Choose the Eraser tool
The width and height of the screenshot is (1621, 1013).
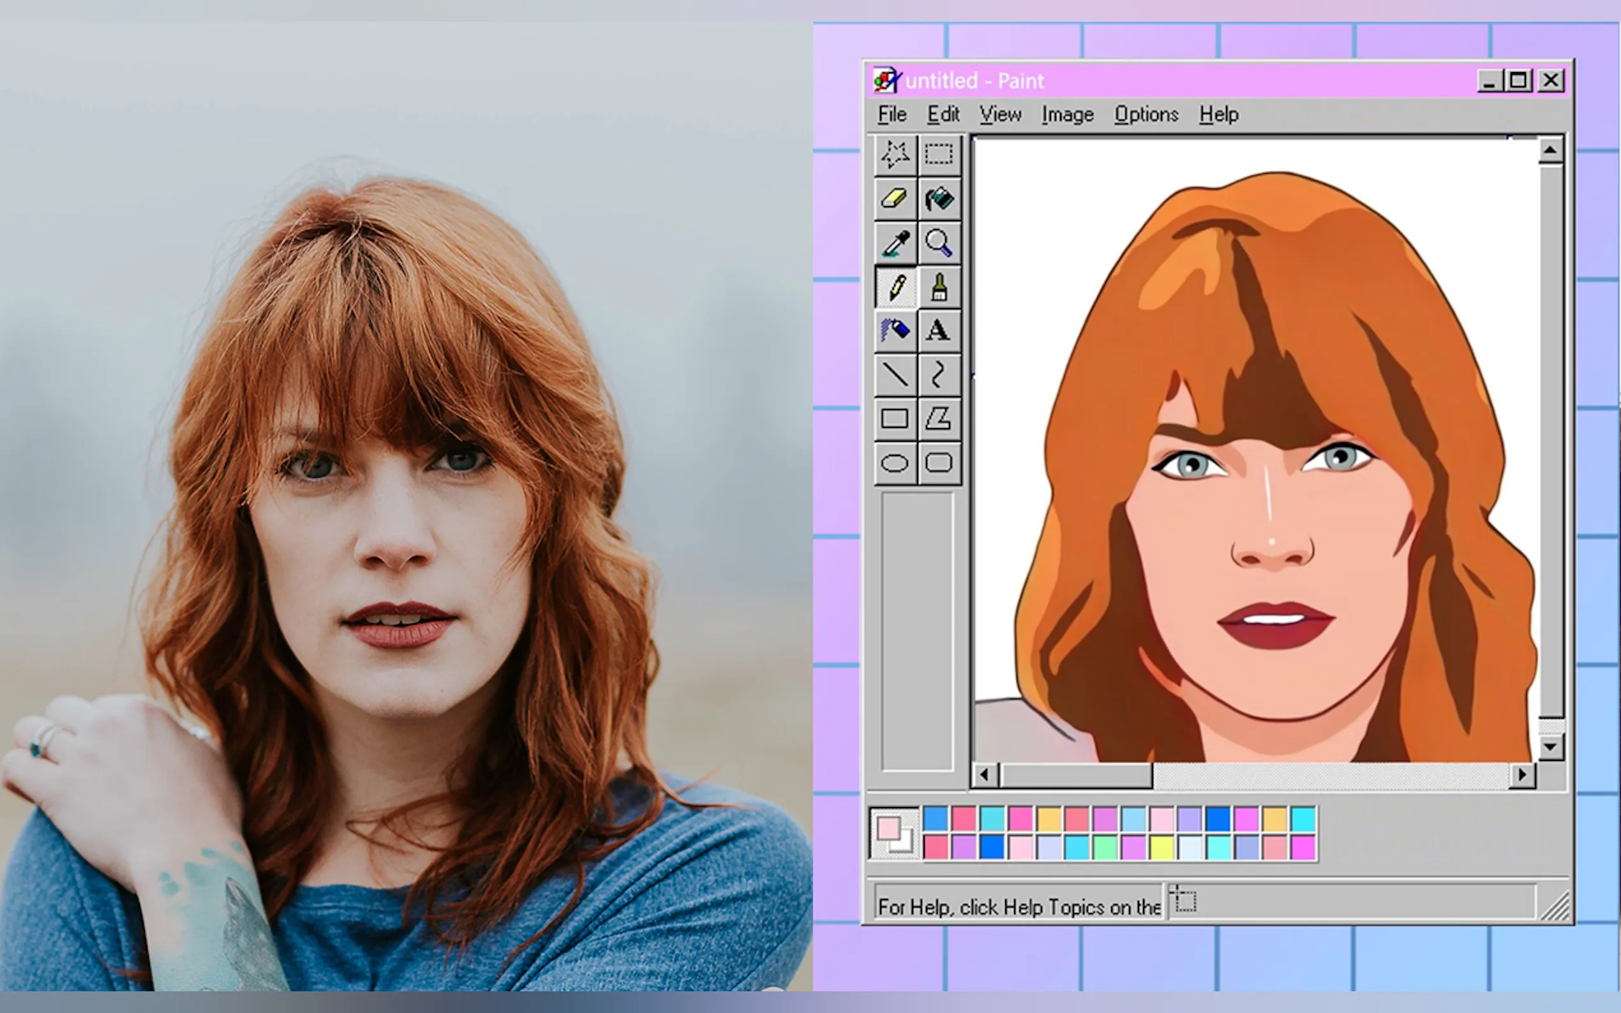(x=895, y=199)
